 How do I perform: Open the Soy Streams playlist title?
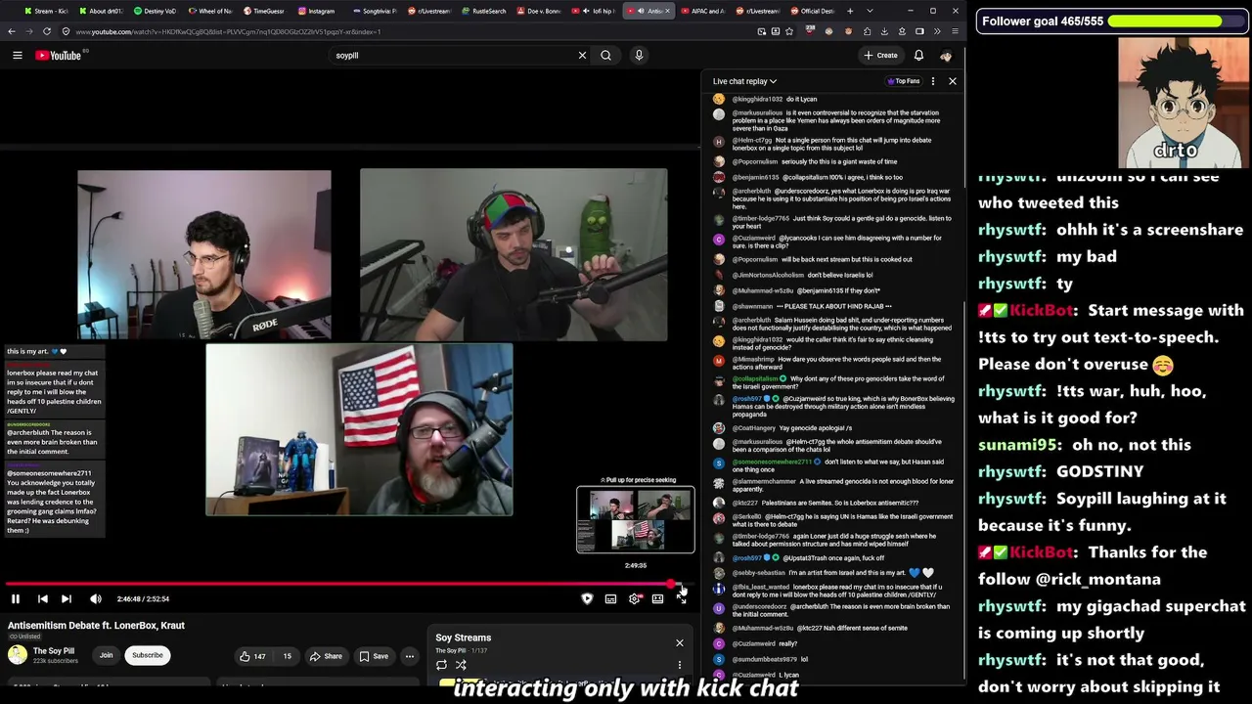tap(464, 638)
